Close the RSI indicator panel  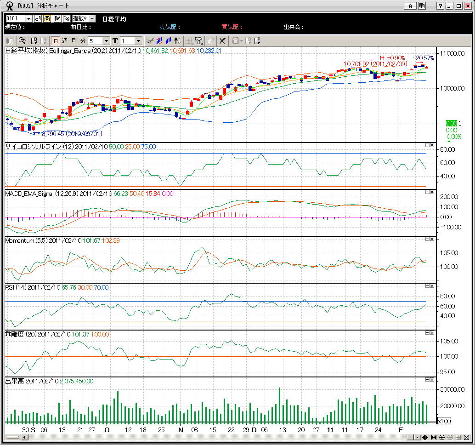(x=432, y=285)
